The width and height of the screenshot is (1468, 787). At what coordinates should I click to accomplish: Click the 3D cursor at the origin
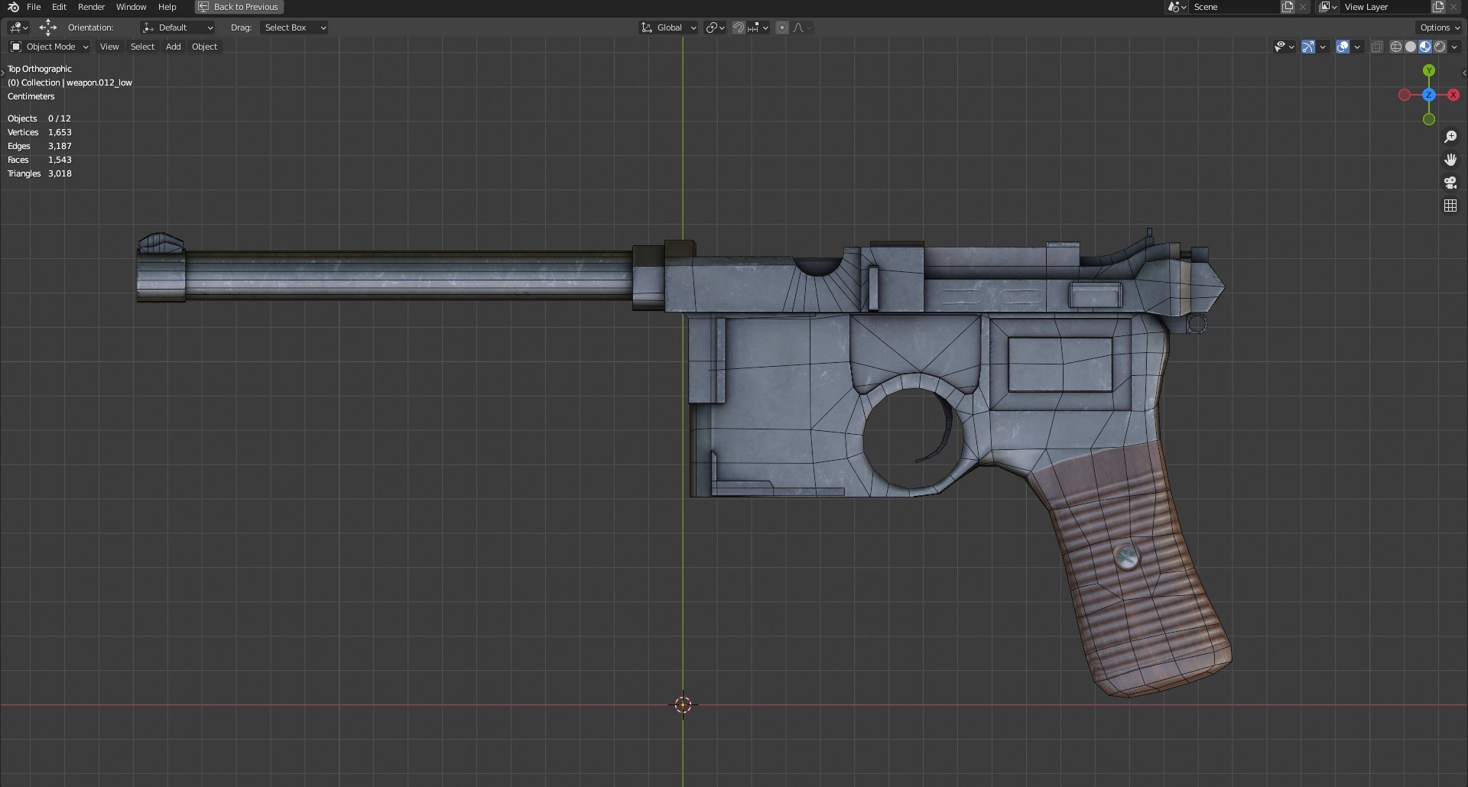pos(683,704)
